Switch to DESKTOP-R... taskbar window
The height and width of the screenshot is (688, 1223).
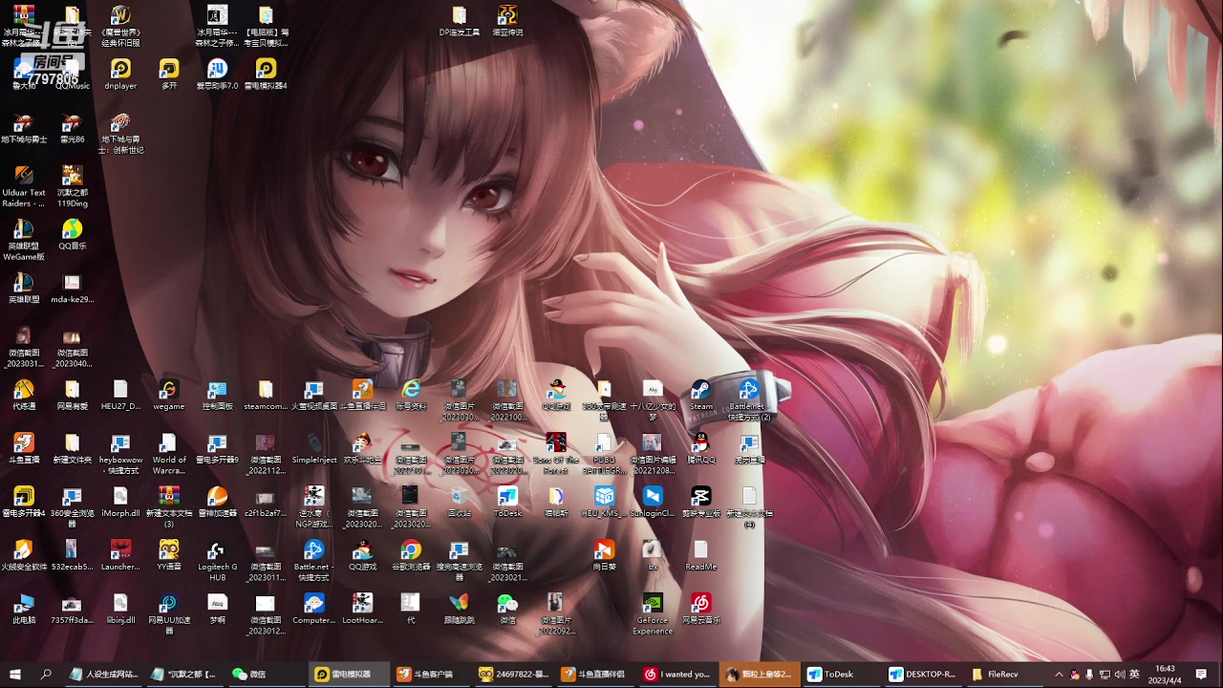924,674
